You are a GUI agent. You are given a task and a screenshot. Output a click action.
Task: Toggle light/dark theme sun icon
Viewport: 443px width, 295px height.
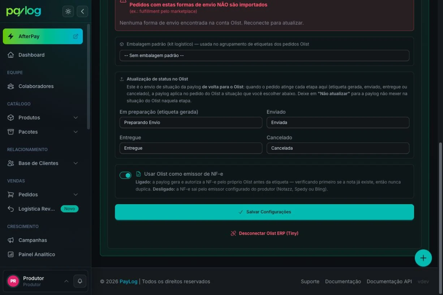68,12
